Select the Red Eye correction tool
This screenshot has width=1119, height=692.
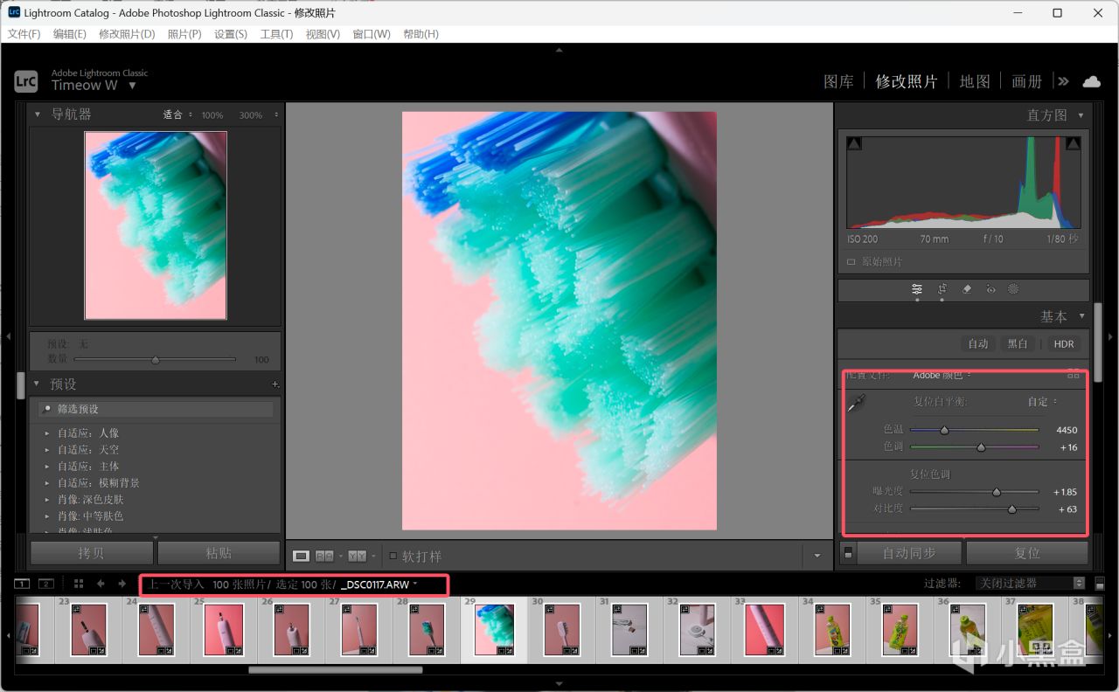tap(990, 289)
